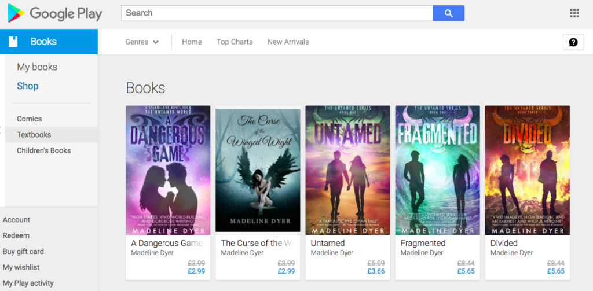Screen dimensions: 593x291
Task: Open the Untamed book cover
Action: (347, 170)
